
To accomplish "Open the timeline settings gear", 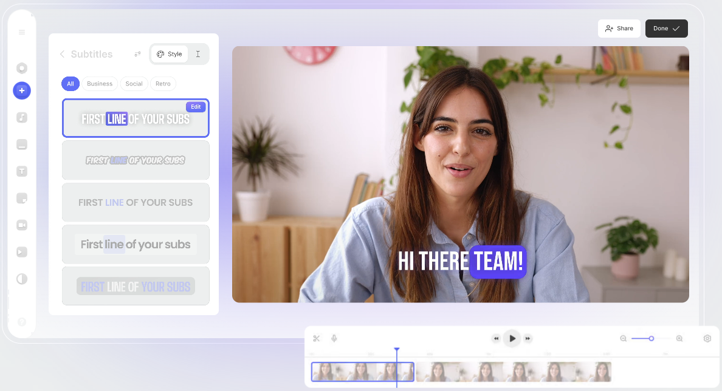I will click(707, 338).
